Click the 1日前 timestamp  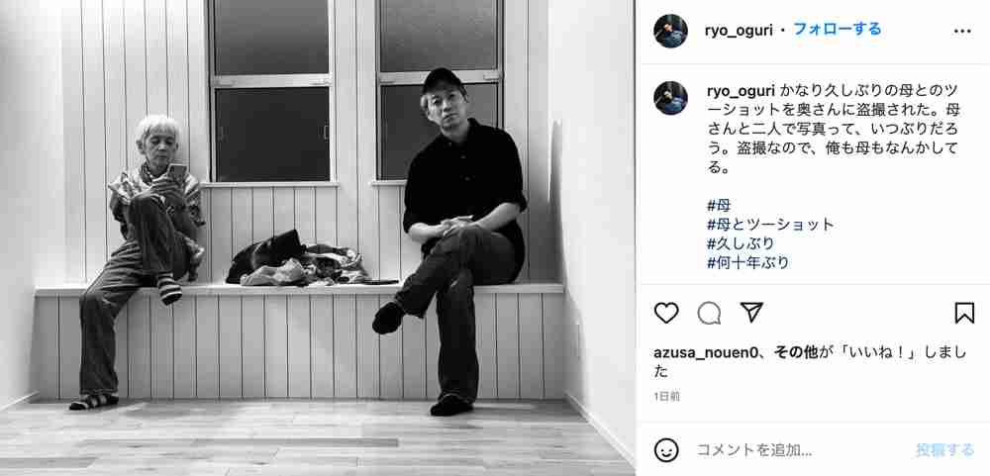click(x=667, y=396)
